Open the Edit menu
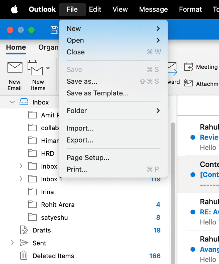 pos(95,9)
